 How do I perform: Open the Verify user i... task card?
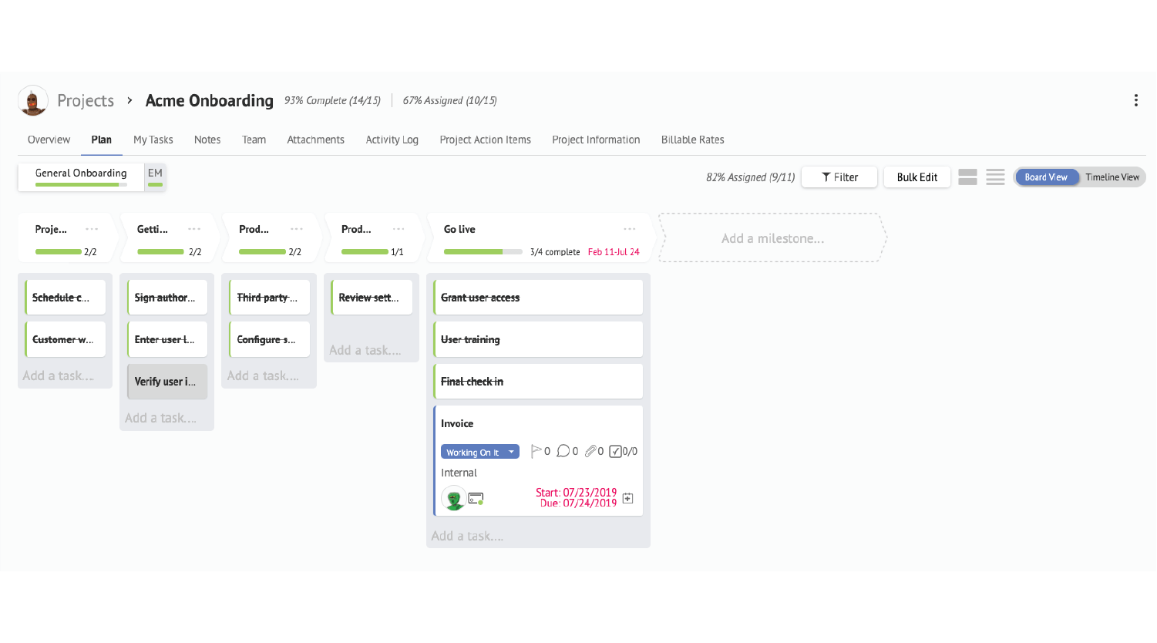click(x=167, y=382)
